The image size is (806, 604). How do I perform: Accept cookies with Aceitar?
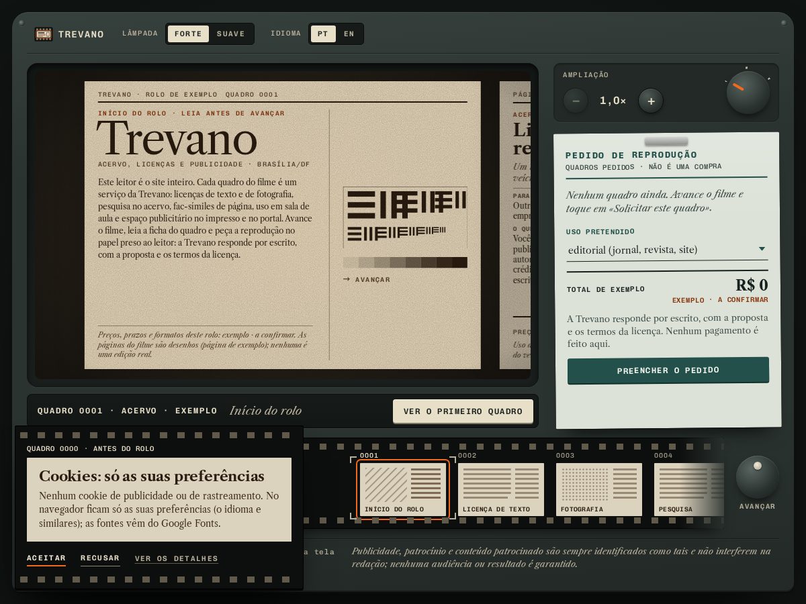click(46, 558)
